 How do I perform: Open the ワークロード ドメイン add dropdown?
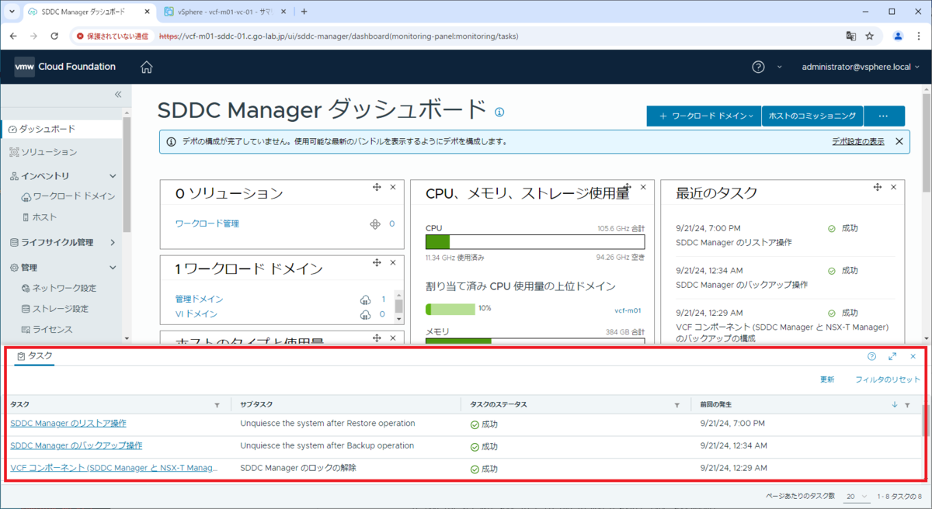[x=704, y=116]
